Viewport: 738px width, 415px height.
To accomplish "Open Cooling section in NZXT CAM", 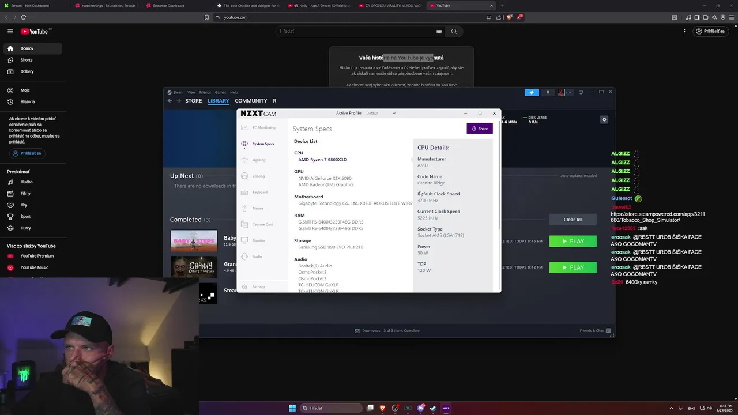I will click(x=254, y=176).
